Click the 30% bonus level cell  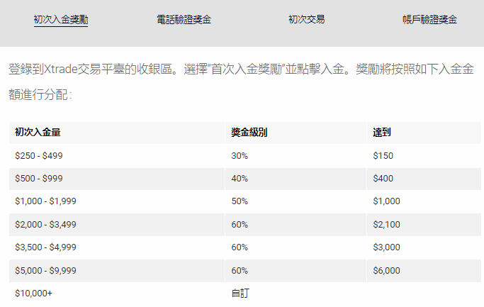coord(296,156)
